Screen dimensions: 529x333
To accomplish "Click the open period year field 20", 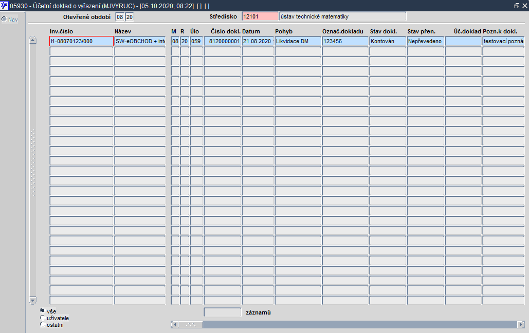I will click(130, 17).
